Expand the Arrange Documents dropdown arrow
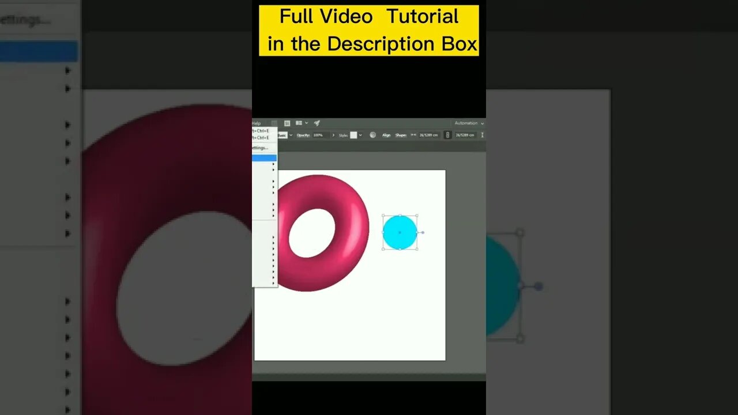738x415 pixels. point(306,123)
